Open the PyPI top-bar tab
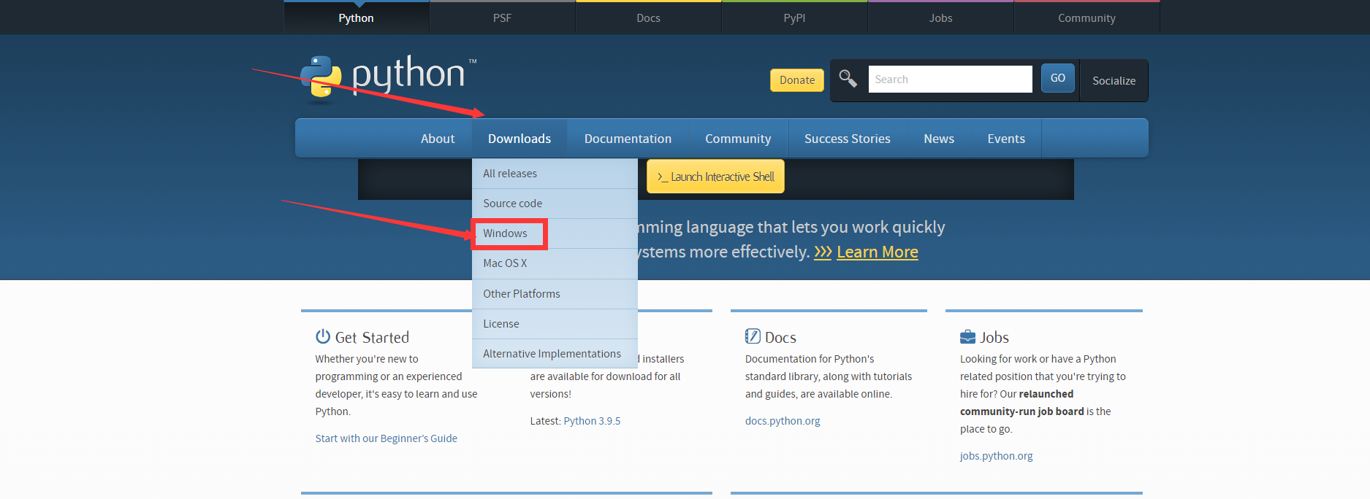The height and width of the screenshot is (499, 1370). (x=795, y=18)
